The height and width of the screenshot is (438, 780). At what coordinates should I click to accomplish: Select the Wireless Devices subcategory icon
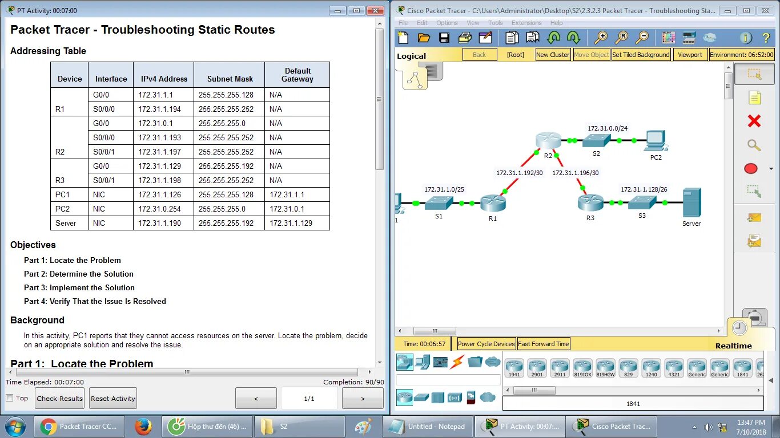click(x=455, y=397)
